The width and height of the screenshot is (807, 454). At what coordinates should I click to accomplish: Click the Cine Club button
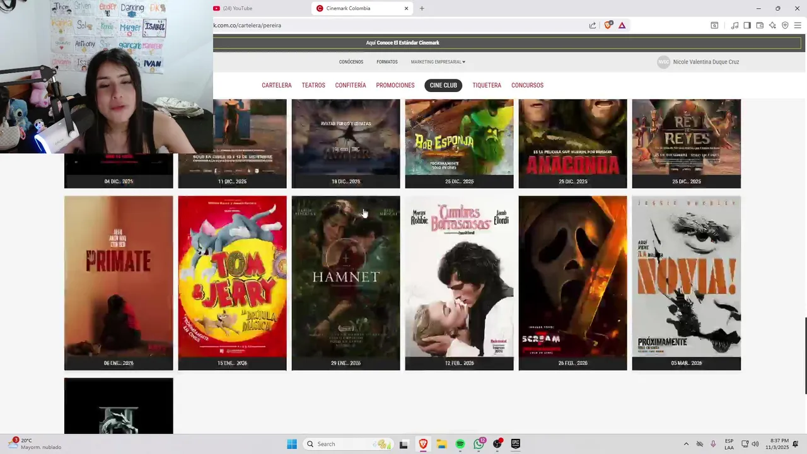[443, 85]
